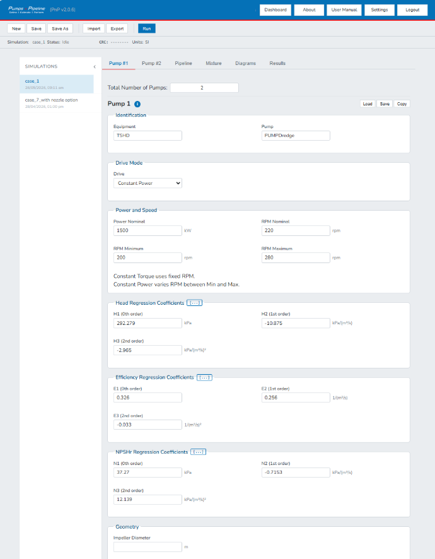Click the Pumps n Pipeline logo
This screenshot has width=435, height=559.
click(x=26, y=9)
